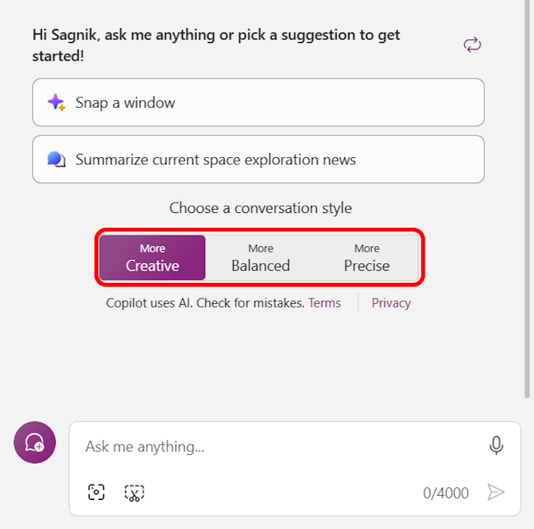
Task: Click the refresh suggestions icon
Action: coord(472,45)
